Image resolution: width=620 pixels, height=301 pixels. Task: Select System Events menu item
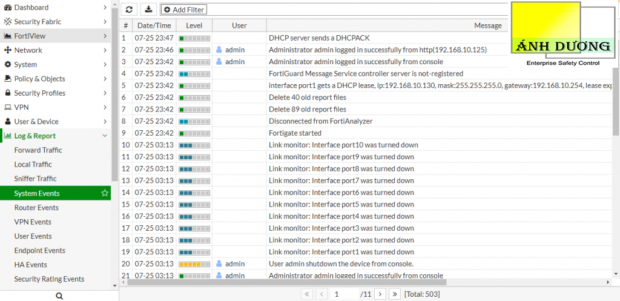point(55,193)
